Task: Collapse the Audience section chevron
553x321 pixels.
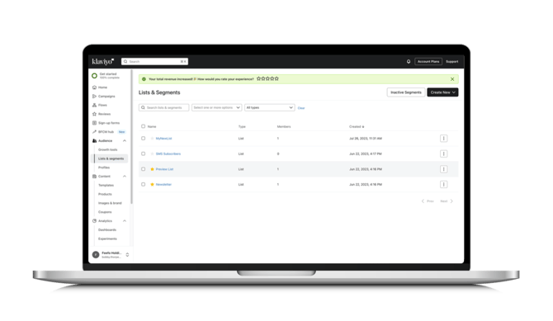Action: [125, 141]
